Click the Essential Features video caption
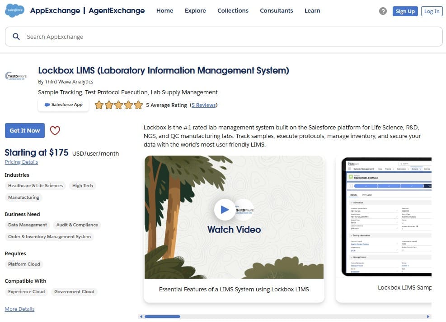 [234, 290]
